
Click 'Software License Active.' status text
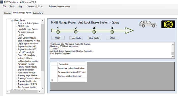click(60, 7)
